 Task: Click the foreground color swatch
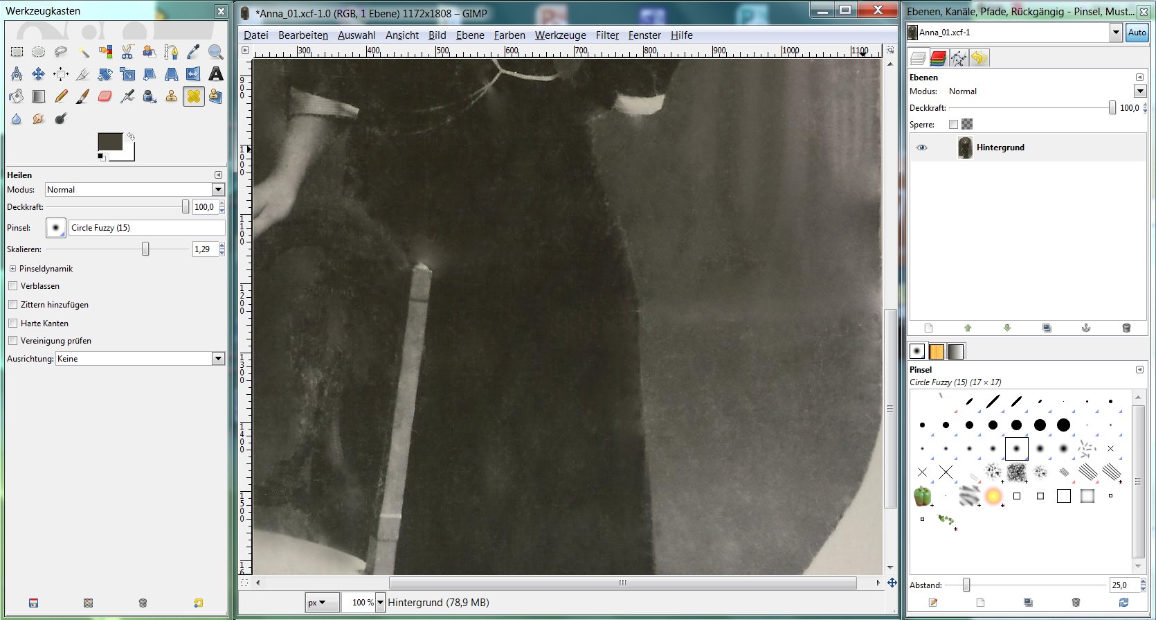pyautogui.click(x=109, y=141)
